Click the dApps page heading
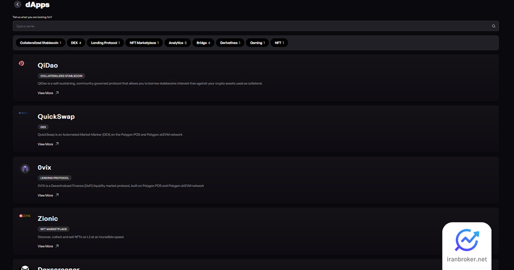 coord(37,5)
